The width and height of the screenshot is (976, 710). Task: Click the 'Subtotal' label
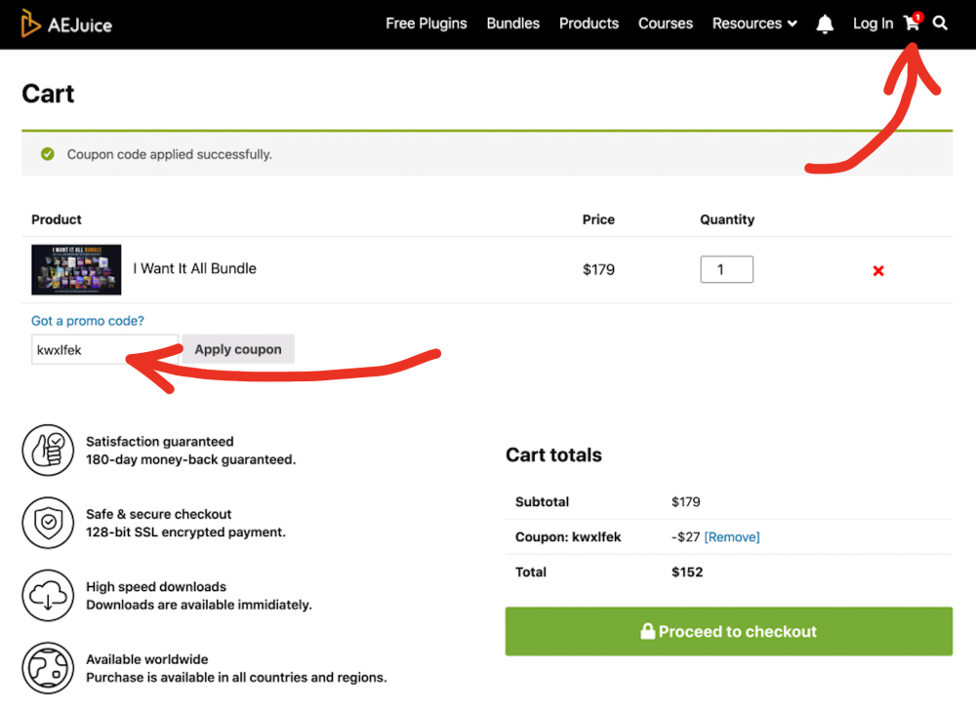(x=542, y=501)
